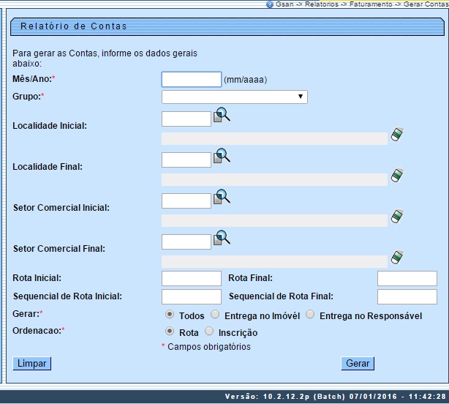449x404 pixels.
Task: Clear Localidade Final with eraser icon
Action: (x=396, y=175)
